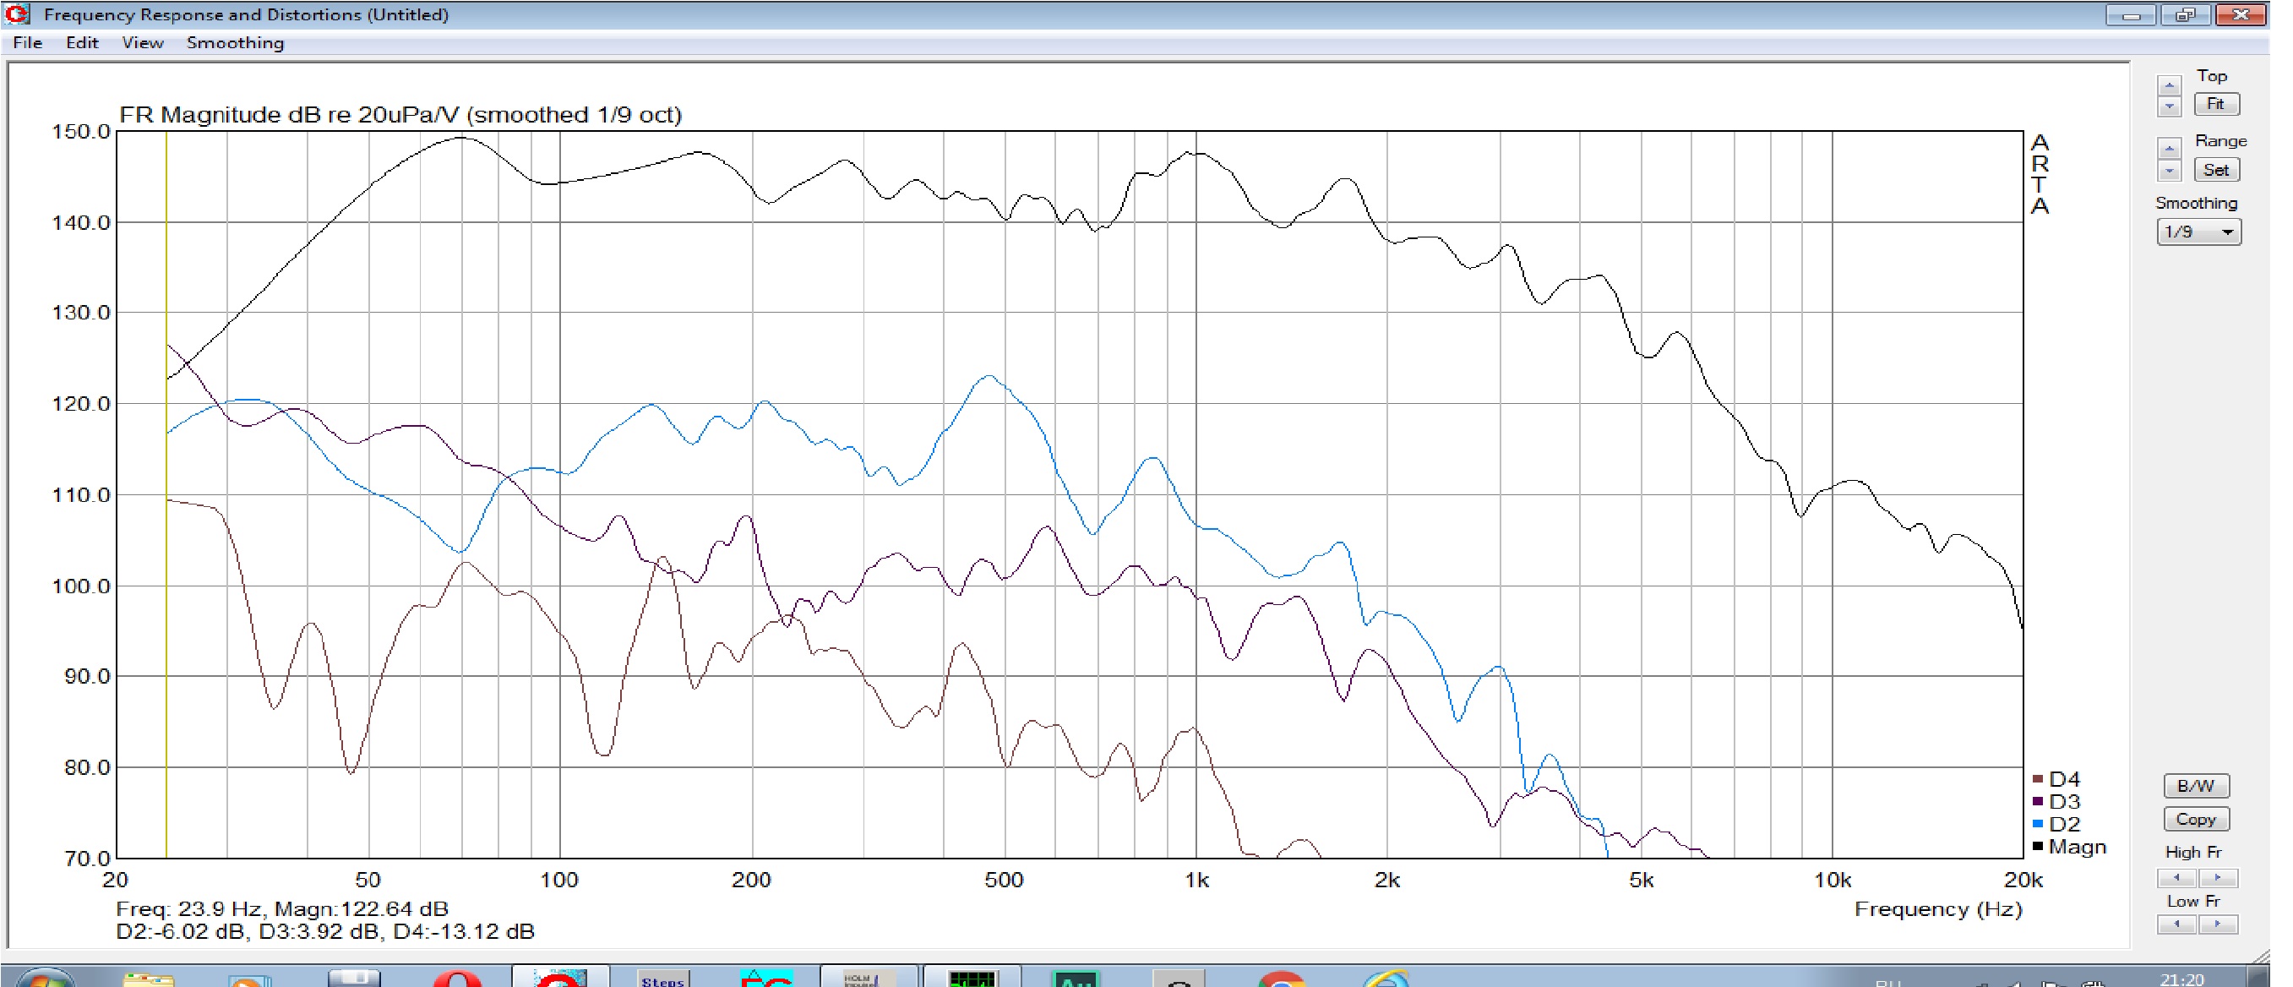Open the File menu
Viewport: 2293px width, 987px height.
tap(28, 43)
